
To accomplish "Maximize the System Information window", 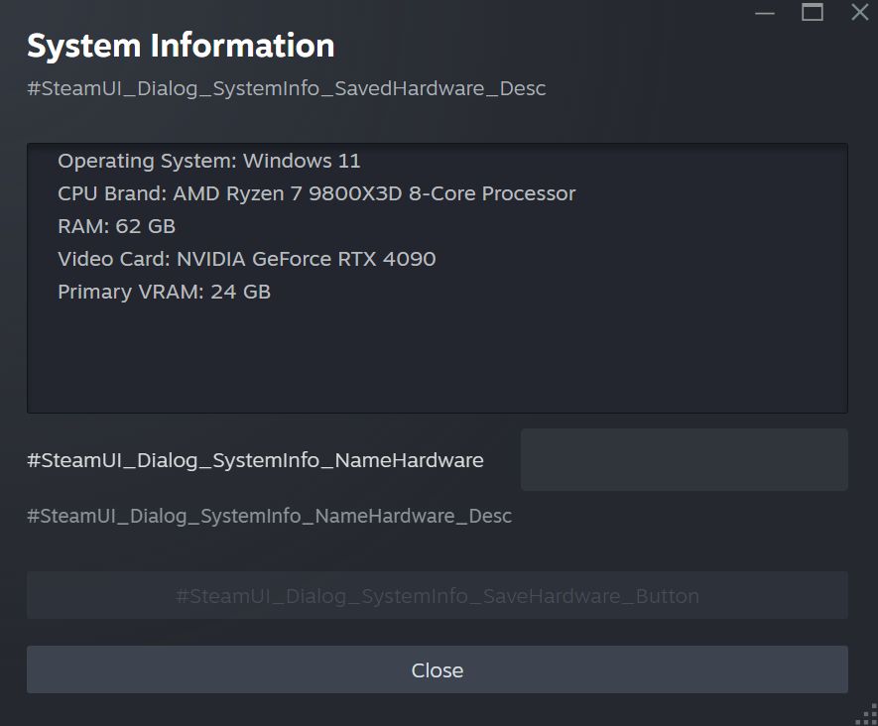I will (x=813, y=13).
